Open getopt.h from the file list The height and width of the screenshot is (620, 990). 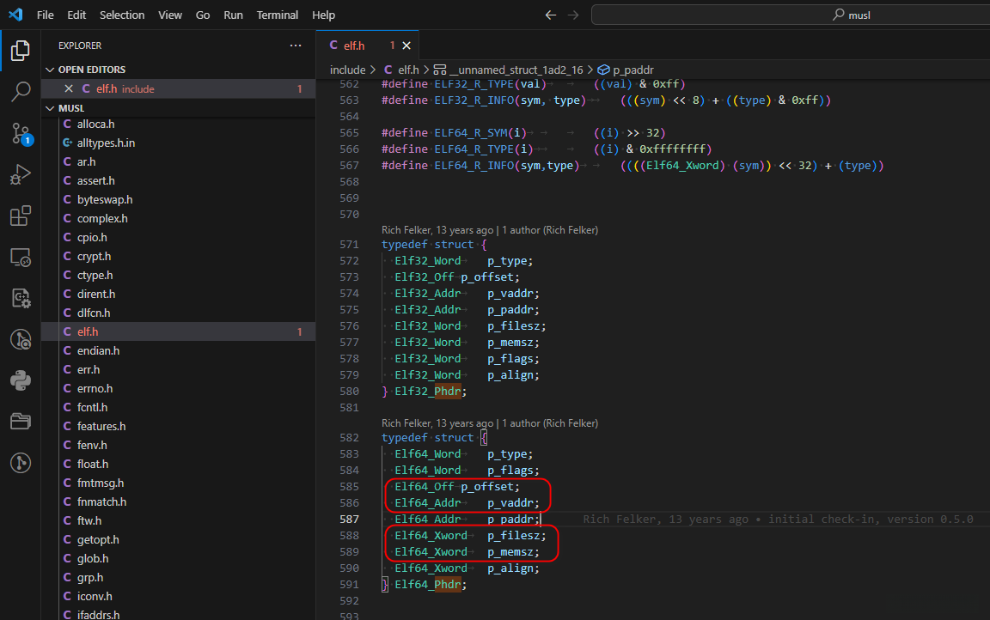coord(97,539)
